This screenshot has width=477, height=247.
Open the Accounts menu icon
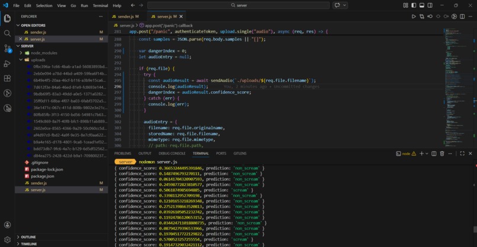click(7, 224)
